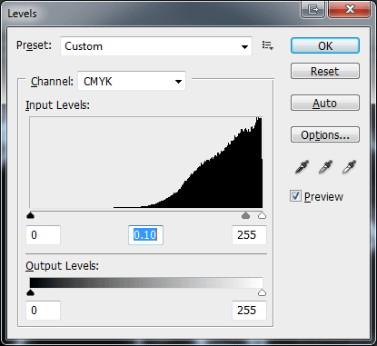Toggle the Preview checkbox
The width and height of the screenshot is (377, 346).
point(295,196)
